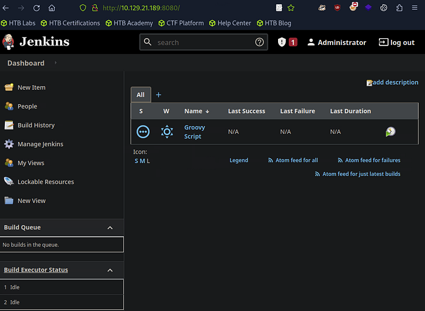Image resolution: width=425 pixels, height=311 pixels.
Task: Add a new view with plus tab
Action: click(x=158, y=95)
